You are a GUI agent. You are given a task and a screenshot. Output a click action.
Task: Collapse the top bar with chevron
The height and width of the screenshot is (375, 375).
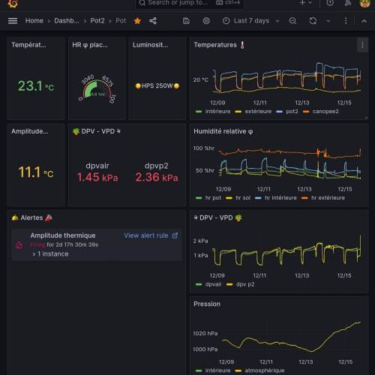point(364,21)
